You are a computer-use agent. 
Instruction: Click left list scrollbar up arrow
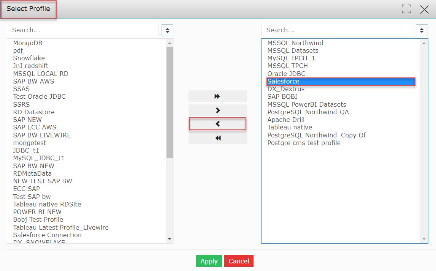point(170,43)
